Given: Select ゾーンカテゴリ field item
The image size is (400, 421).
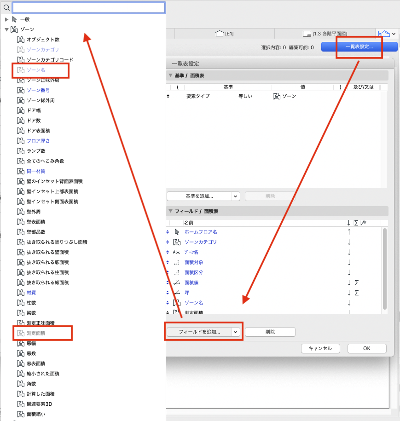Looking at the screenshot, I should [43, 50].
